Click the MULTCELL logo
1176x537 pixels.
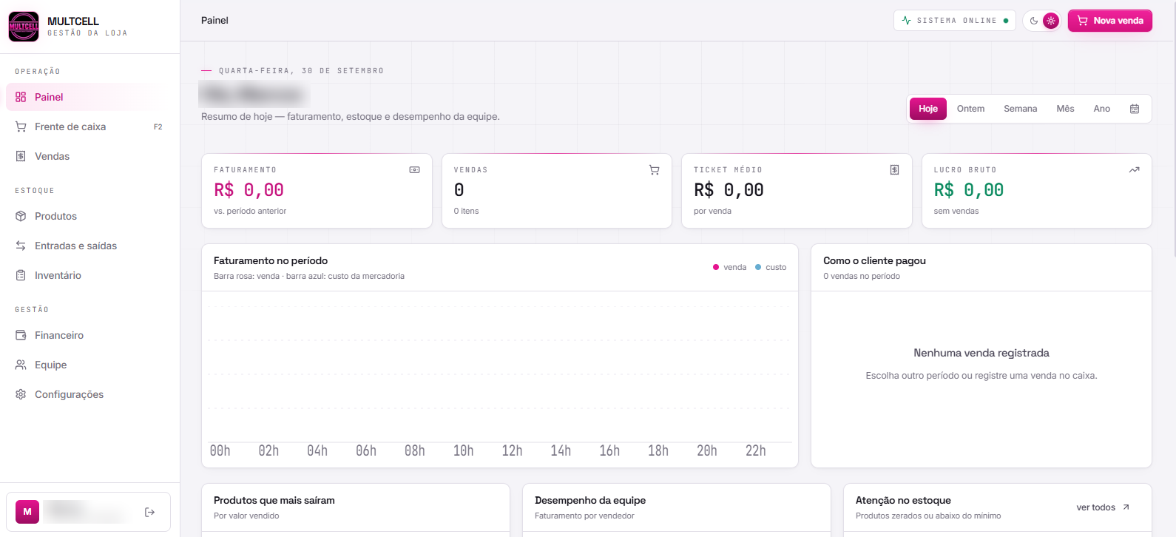pos(24,27)
